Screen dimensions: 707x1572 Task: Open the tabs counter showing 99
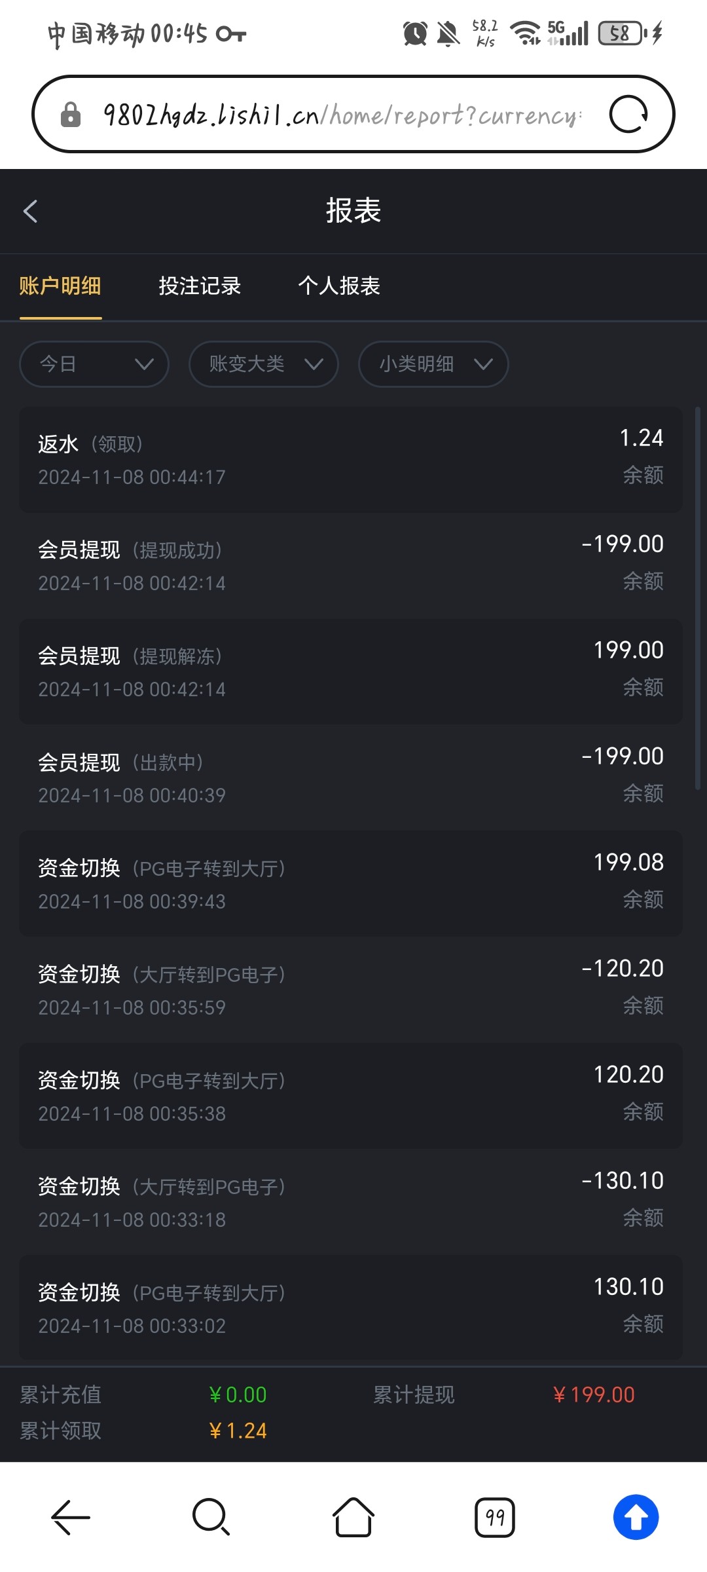pyautogui.click(x=495, y=1517)
